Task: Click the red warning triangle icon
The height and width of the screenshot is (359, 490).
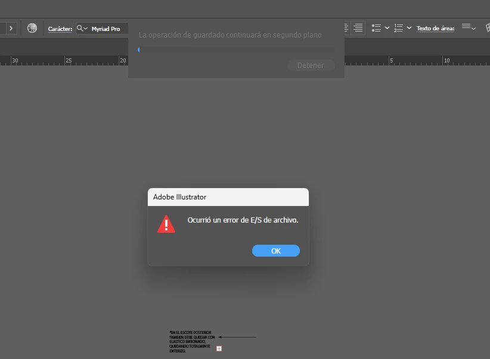Action: coord(166,224)
